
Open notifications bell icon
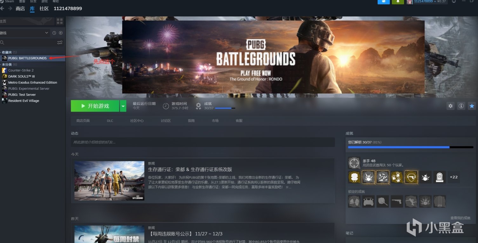(398, 2)
